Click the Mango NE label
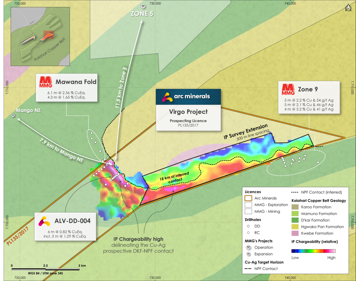This screenshot has height=281, width=356. 29,110
